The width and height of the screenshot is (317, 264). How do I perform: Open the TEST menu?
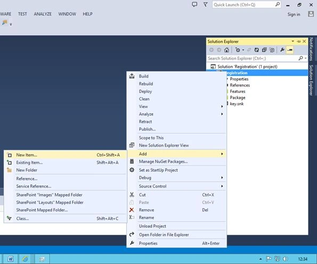[22, 14]
